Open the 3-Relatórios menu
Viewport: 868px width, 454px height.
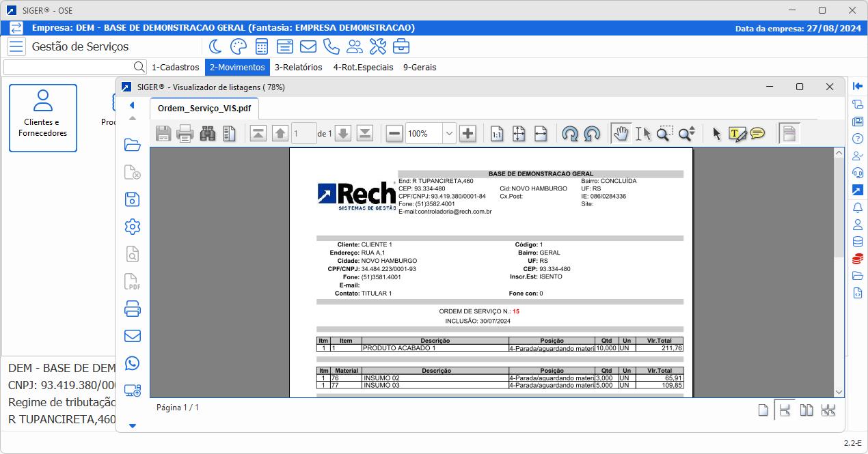(298, 67)
